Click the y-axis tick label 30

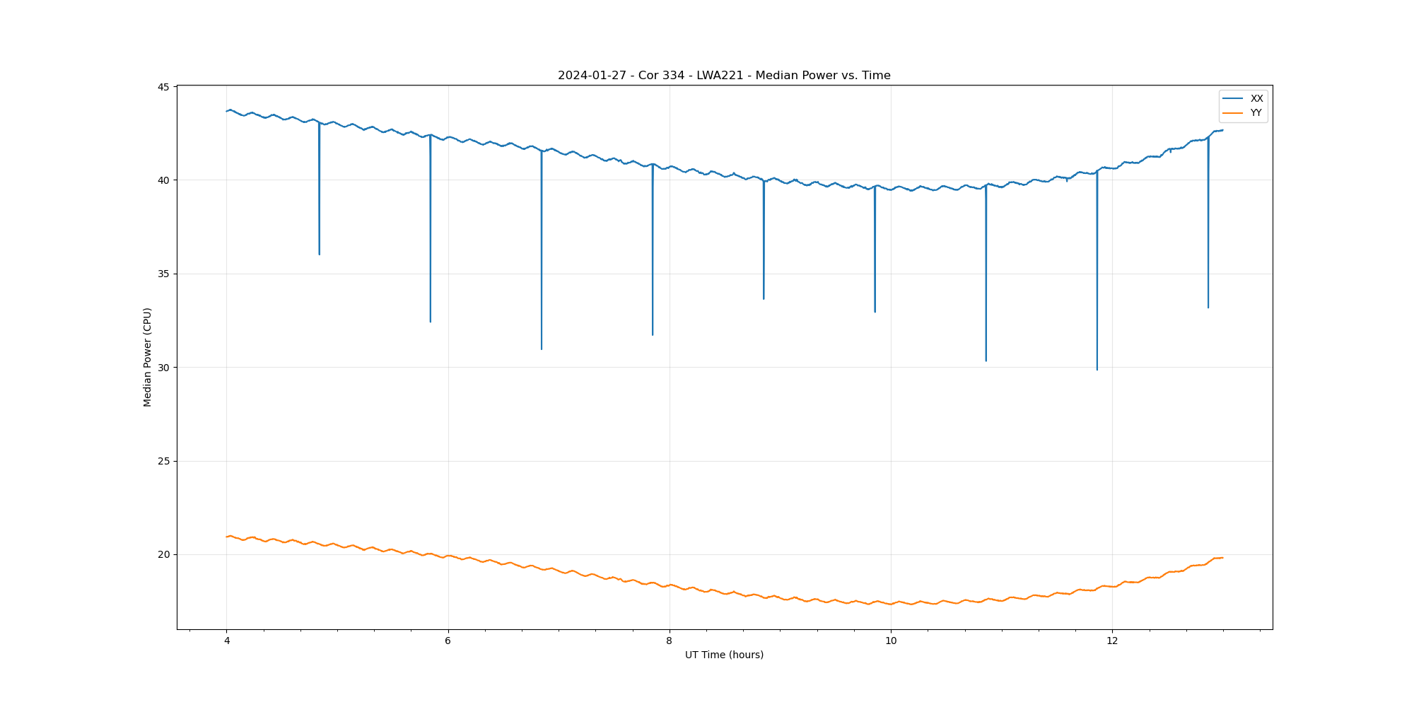tap(163, 368)
